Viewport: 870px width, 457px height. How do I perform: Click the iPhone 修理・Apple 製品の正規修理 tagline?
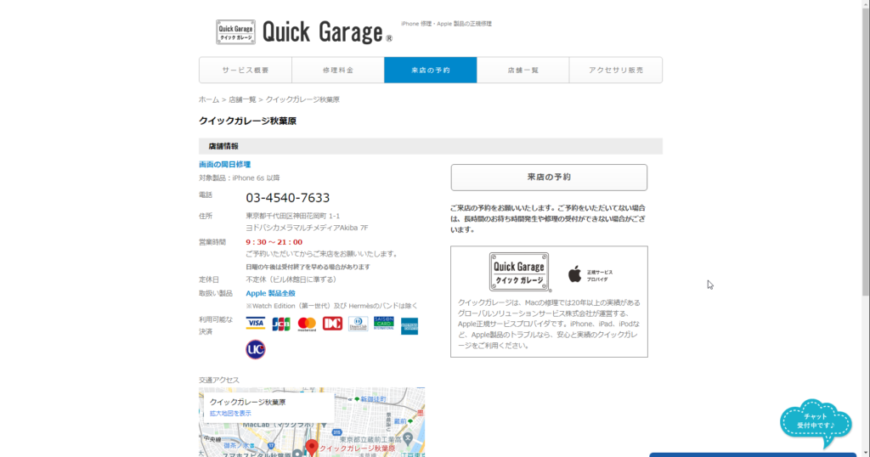point(446,24)
